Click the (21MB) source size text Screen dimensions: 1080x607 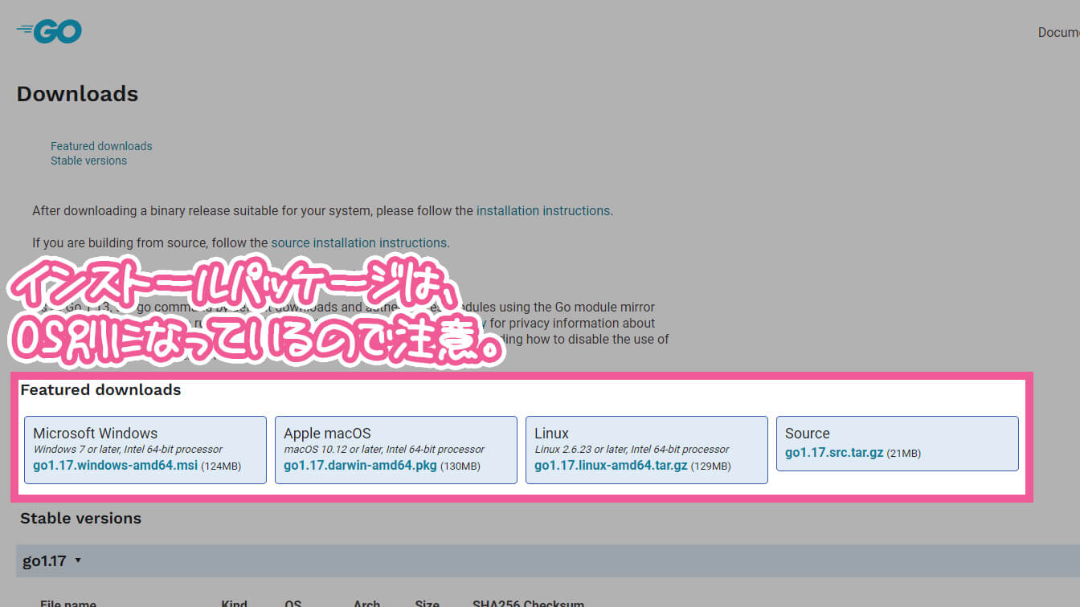click(x=904, y=453)
